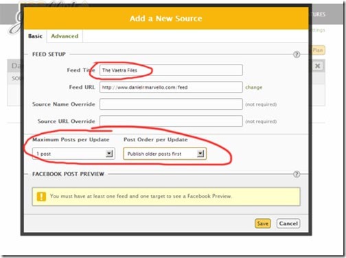Click into the Feed URL field

[x=171, y=87]
